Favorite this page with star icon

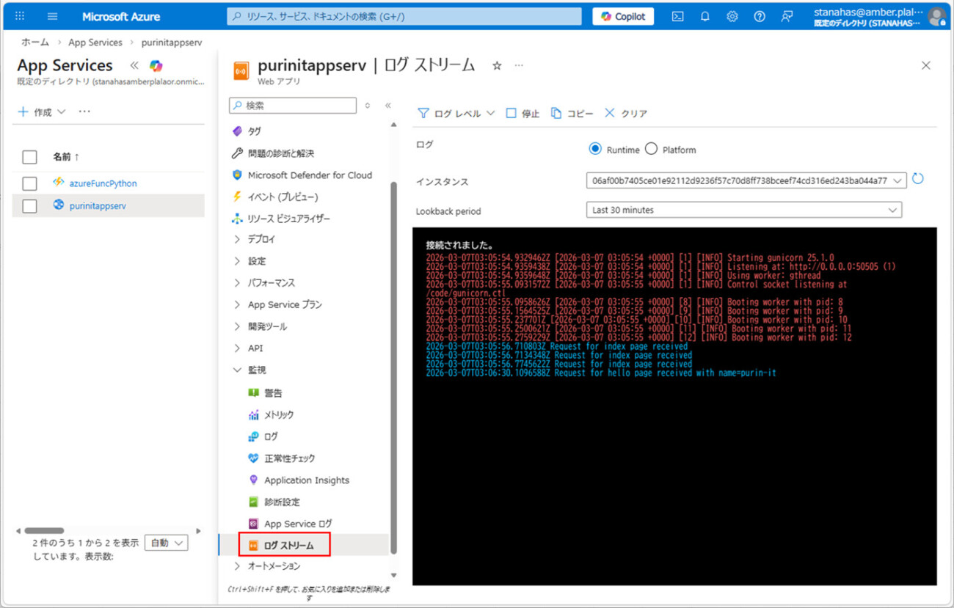497,66
